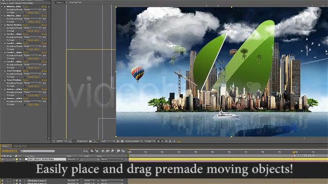Collapse the House Position effect triangle
The width and height of the screenshot is (328, 184).
point(2,25)
